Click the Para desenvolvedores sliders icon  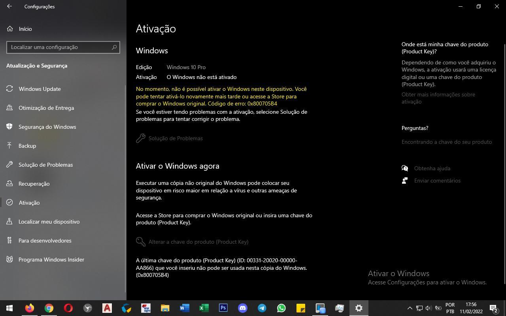(10, 241)
